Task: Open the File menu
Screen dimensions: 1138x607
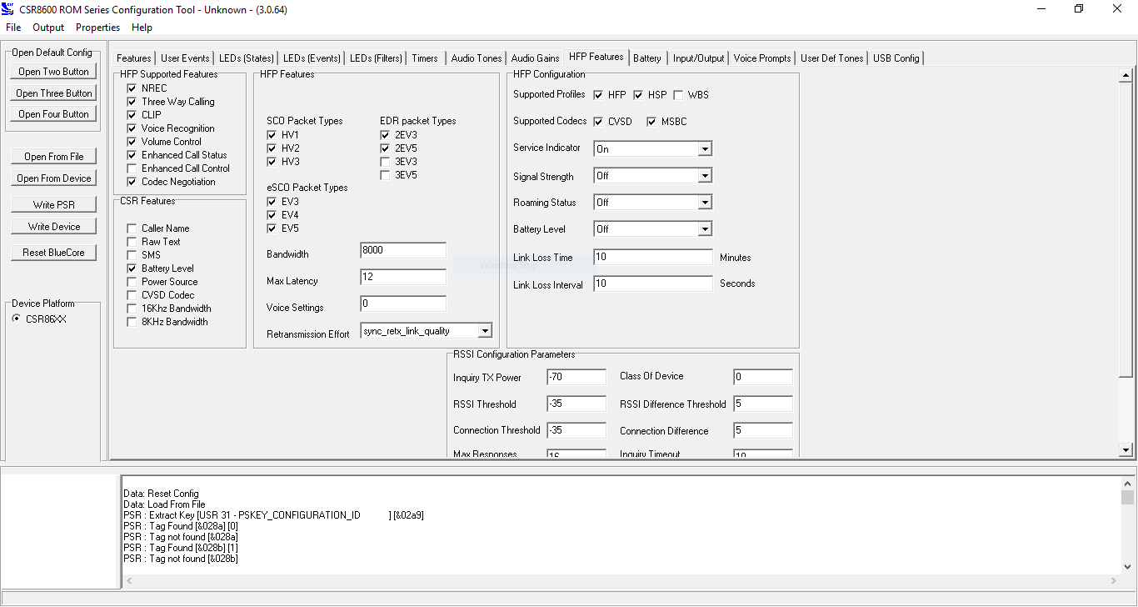Action: [x=13, y=28]
